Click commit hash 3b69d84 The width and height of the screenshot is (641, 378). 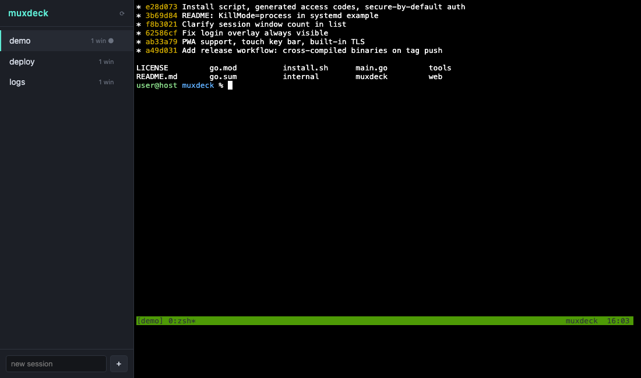click(x=161, y=16)
